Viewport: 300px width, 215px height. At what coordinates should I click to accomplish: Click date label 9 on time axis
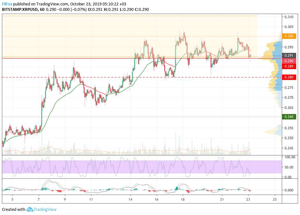tap(65, 199)
